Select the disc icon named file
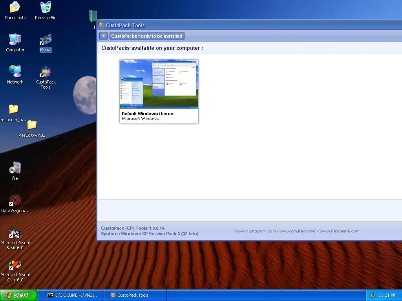 point(15,171)
